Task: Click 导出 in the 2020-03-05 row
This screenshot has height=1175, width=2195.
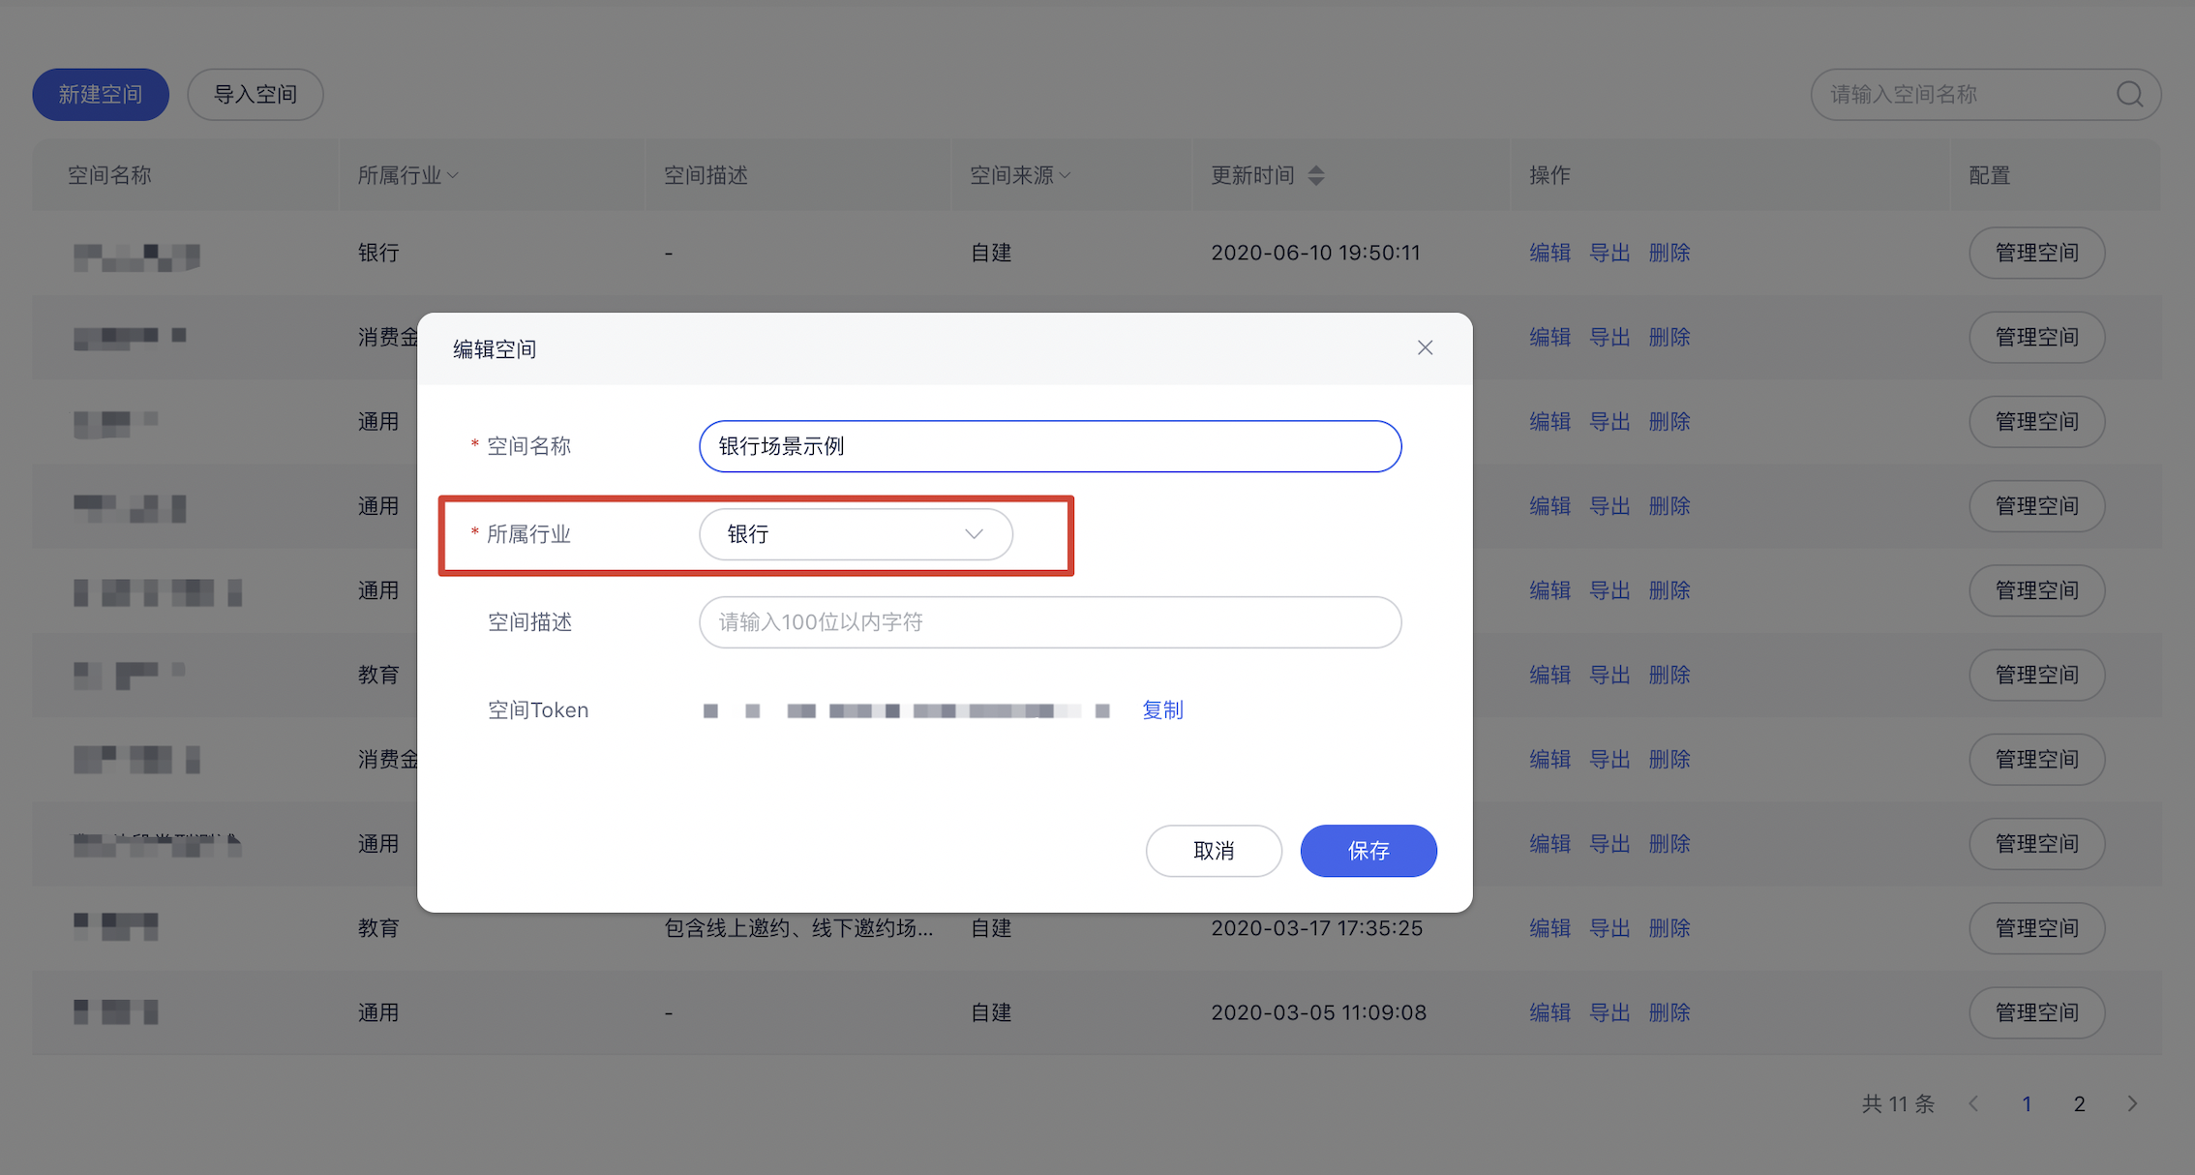Action: point(1609,1012)
